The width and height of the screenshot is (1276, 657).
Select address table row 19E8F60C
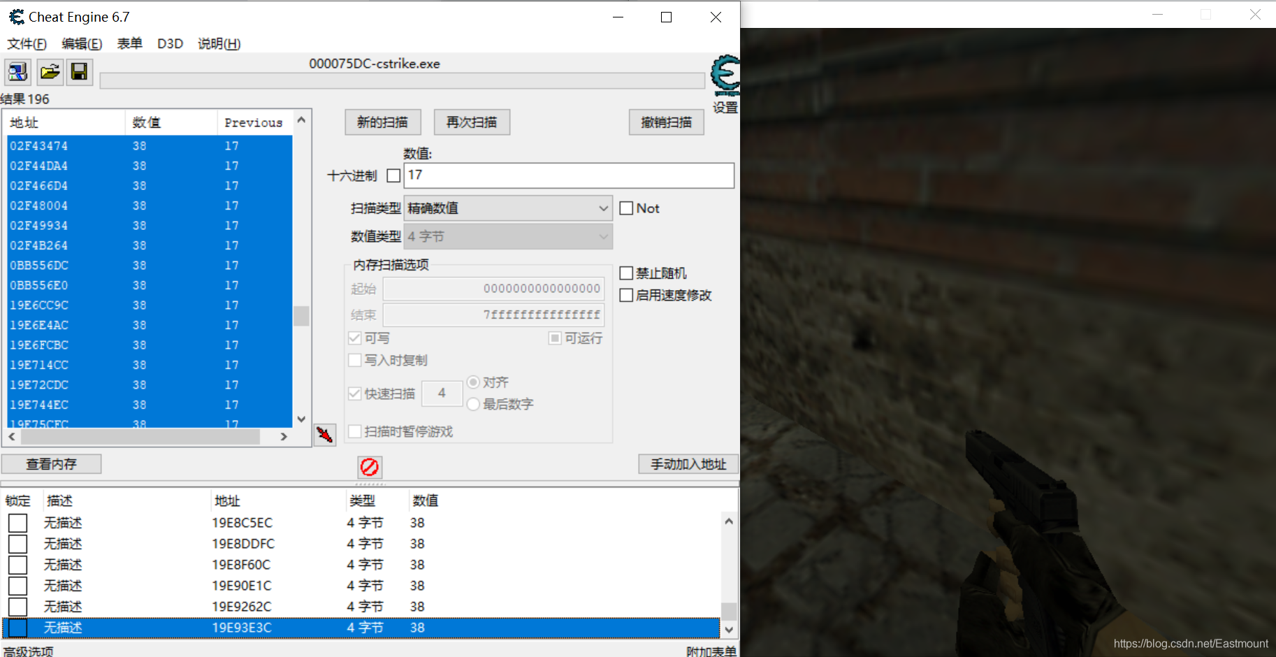(x=361, y=565)
